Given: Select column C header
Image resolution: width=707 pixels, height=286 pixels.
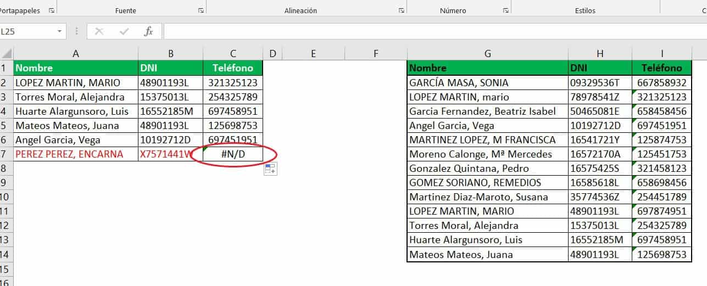Looking at the screenshot, I should tap(233, 54).
